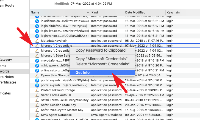Click login keychain cell of ProtectedCloudStorage row
Screen dimensions: 200x120
coord(170,90)
